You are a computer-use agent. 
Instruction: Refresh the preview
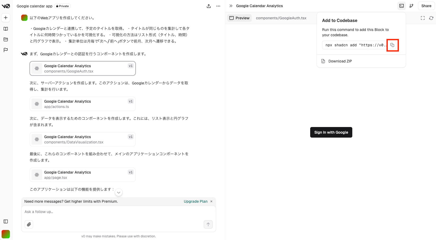point(431,18)
